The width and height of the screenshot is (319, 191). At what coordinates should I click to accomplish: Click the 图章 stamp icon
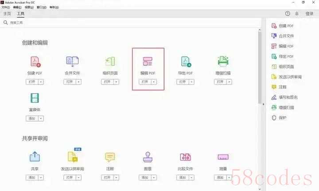(148, 157)
